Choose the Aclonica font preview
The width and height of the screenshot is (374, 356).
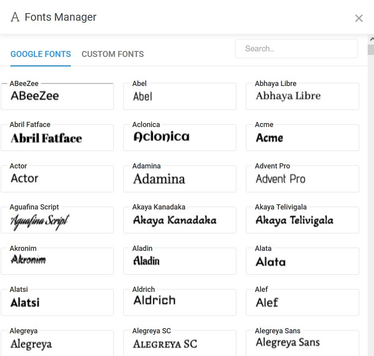(180, 138)
